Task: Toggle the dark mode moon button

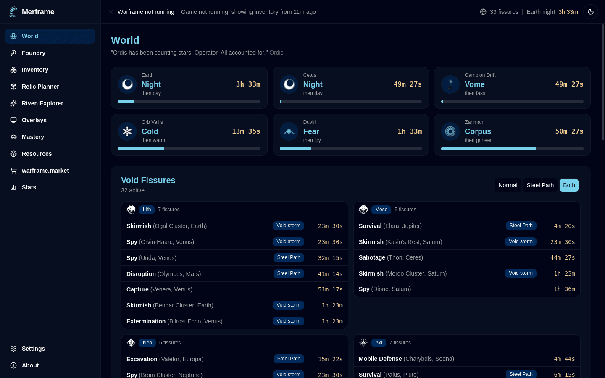Action: point(591,12)
